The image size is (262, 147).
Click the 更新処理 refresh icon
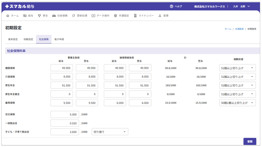(74, 16)
